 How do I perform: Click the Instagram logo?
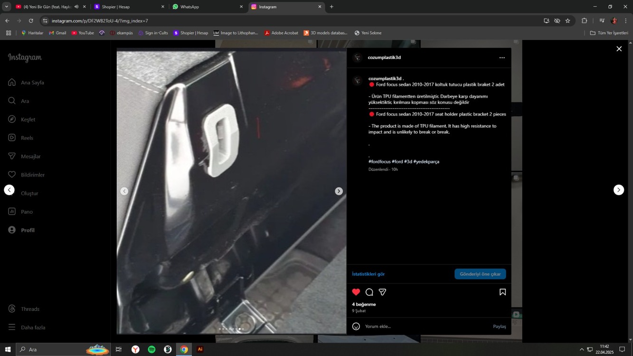point(25,57)
